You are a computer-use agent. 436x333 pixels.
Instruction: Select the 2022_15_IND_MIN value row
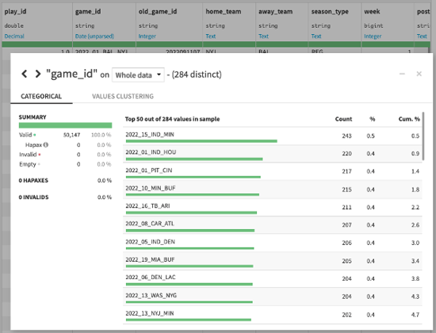273,136
